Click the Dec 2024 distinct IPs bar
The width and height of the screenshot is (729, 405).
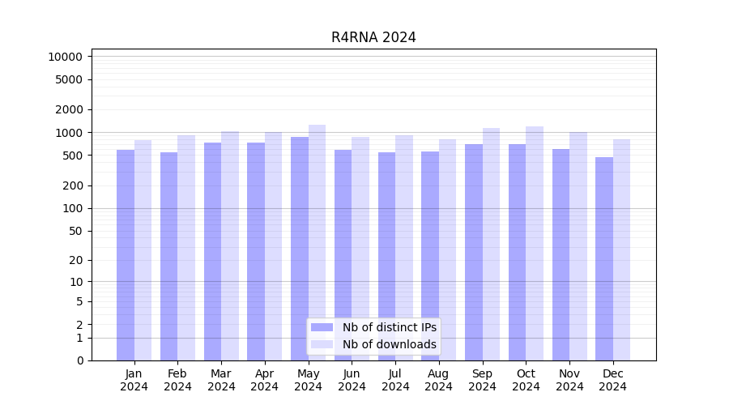[604, 259]
